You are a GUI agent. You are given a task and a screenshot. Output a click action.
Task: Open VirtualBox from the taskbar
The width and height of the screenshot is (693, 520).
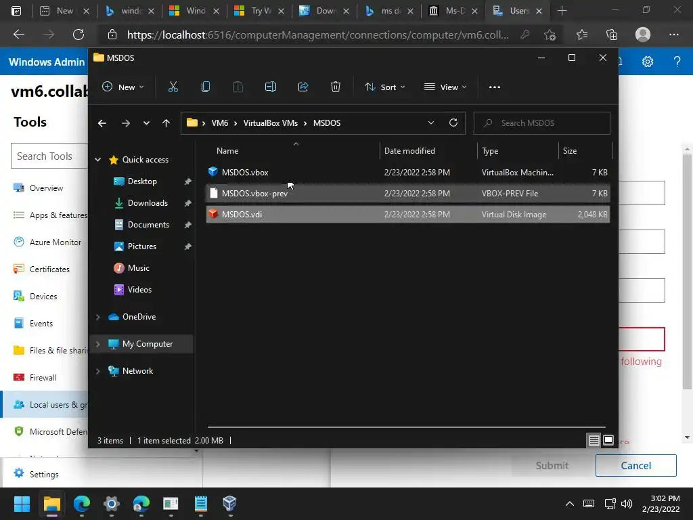(x=229, y=503)
